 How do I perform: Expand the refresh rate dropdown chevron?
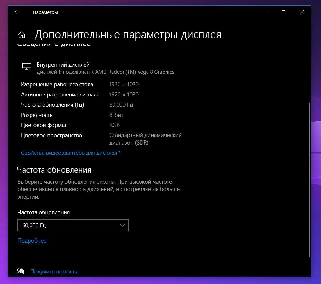click(122, 225)
